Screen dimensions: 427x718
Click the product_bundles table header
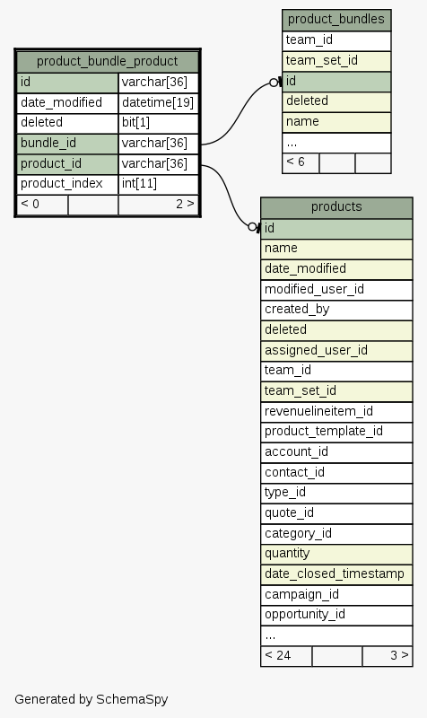tap(336, 20)
